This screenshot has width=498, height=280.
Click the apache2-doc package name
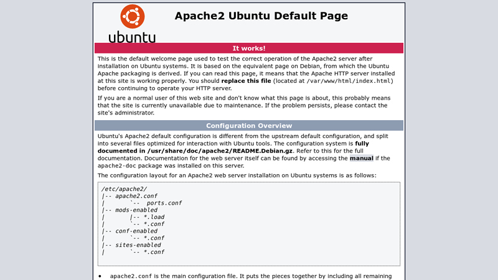[117, 166]
